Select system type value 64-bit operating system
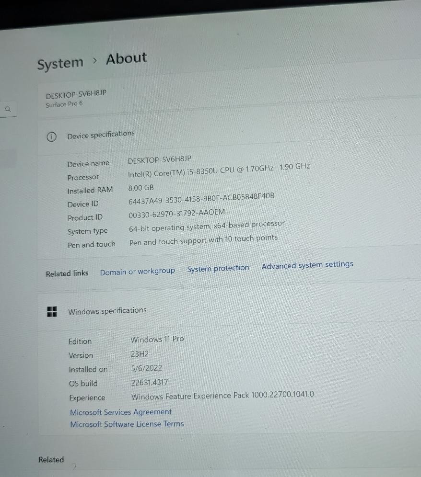Viewport: 421px width, 477px height. click(x=207, y=227)
